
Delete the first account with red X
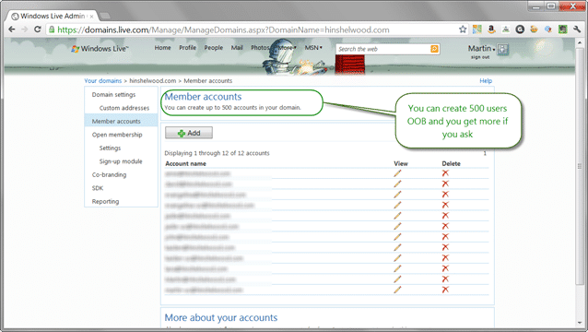click(445, 173)
